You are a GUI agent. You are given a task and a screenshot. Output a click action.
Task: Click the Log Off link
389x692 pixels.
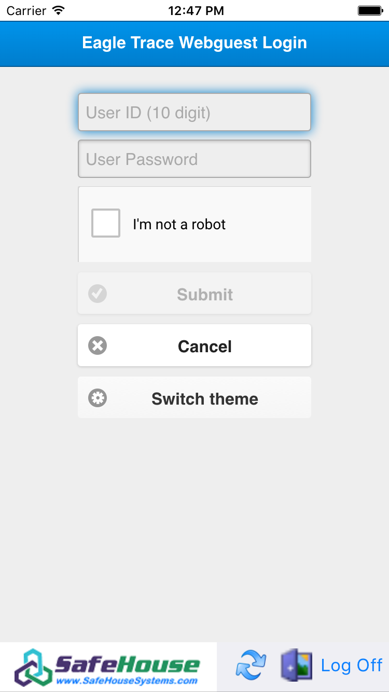[x=352, y=666]
